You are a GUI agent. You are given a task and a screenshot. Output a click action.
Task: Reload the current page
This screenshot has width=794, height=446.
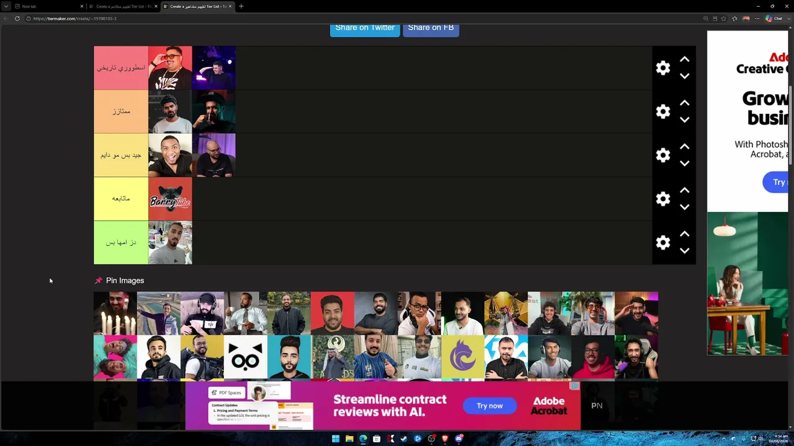[17, 19]
